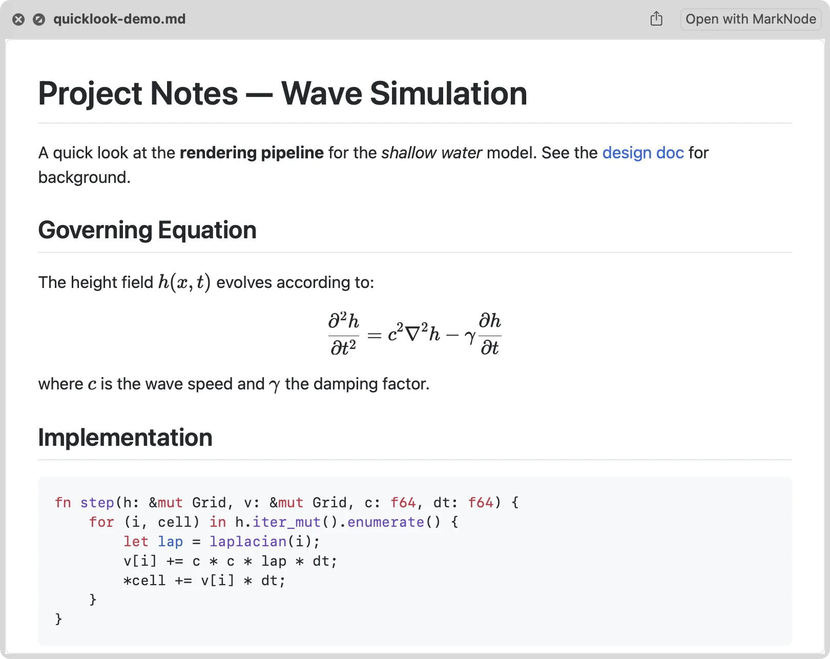Click the centered wave equation formula

415,334
